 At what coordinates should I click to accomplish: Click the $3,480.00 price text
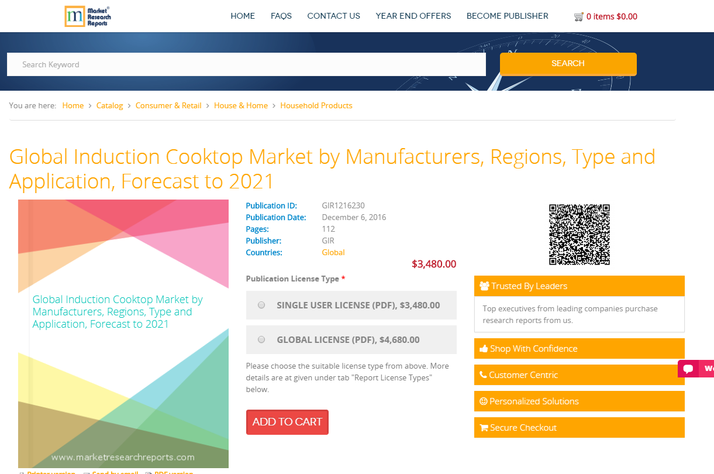tap(434, 264)
